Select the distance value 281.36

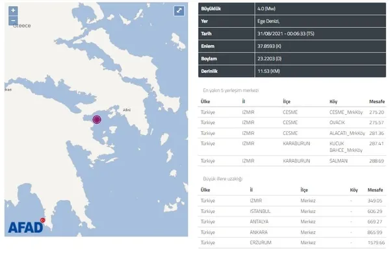pyautogui.click(x=376, y=133)
